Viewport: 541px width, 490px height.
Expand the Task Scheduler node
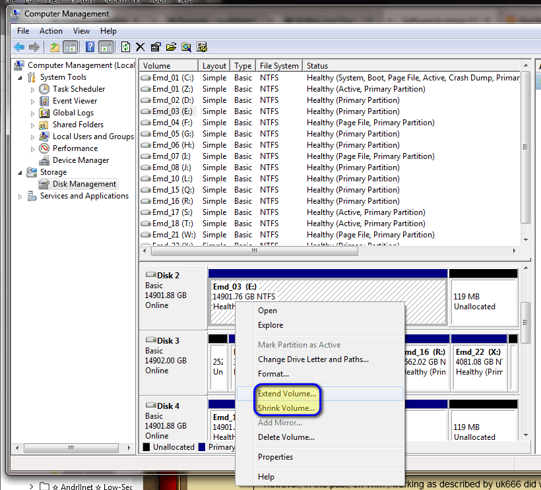[32, 90]
